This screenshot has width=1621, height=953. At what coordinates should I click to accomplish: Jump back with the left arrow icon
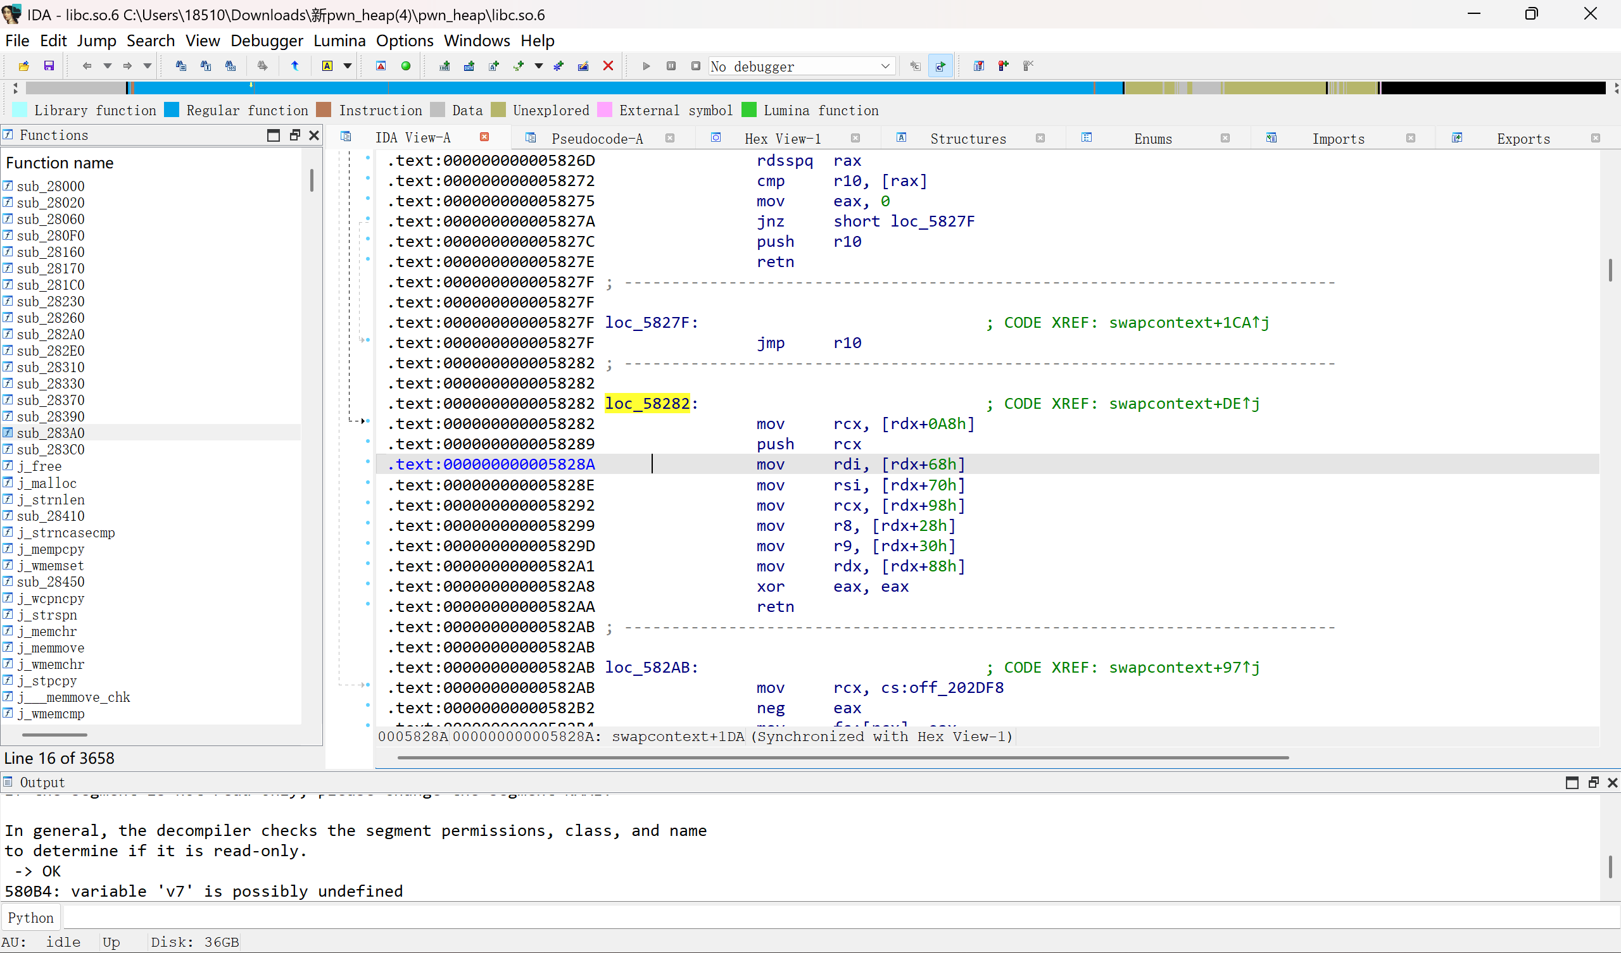pos(87,66)
